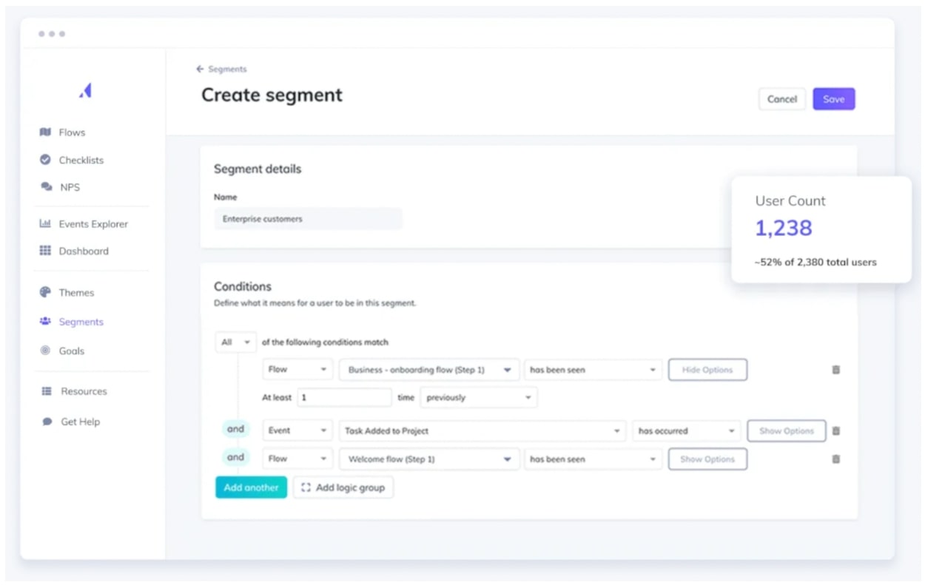This screenshot has height=585, width=925.
Task: Click the Goals target icon
Action: click(45, 351)
